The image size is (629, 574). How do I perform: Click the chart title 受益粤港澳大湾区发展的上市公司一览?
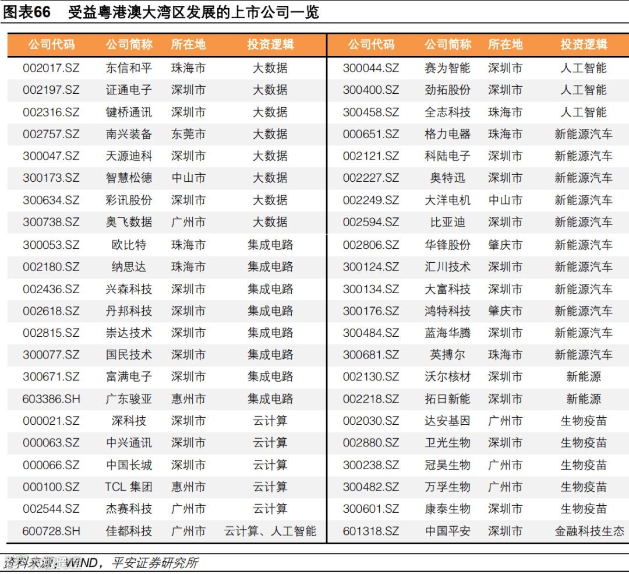click(193, 12)
